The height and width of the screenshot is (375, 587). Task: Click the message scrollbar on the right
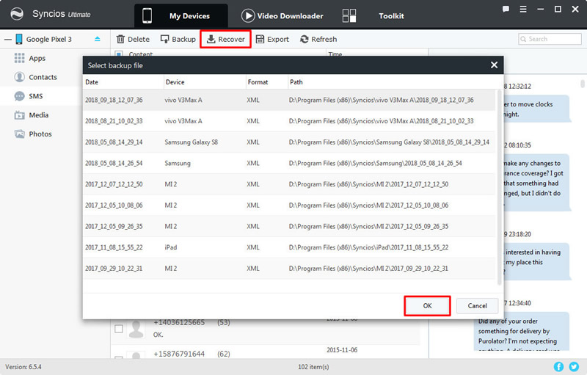tap(583, 84)
